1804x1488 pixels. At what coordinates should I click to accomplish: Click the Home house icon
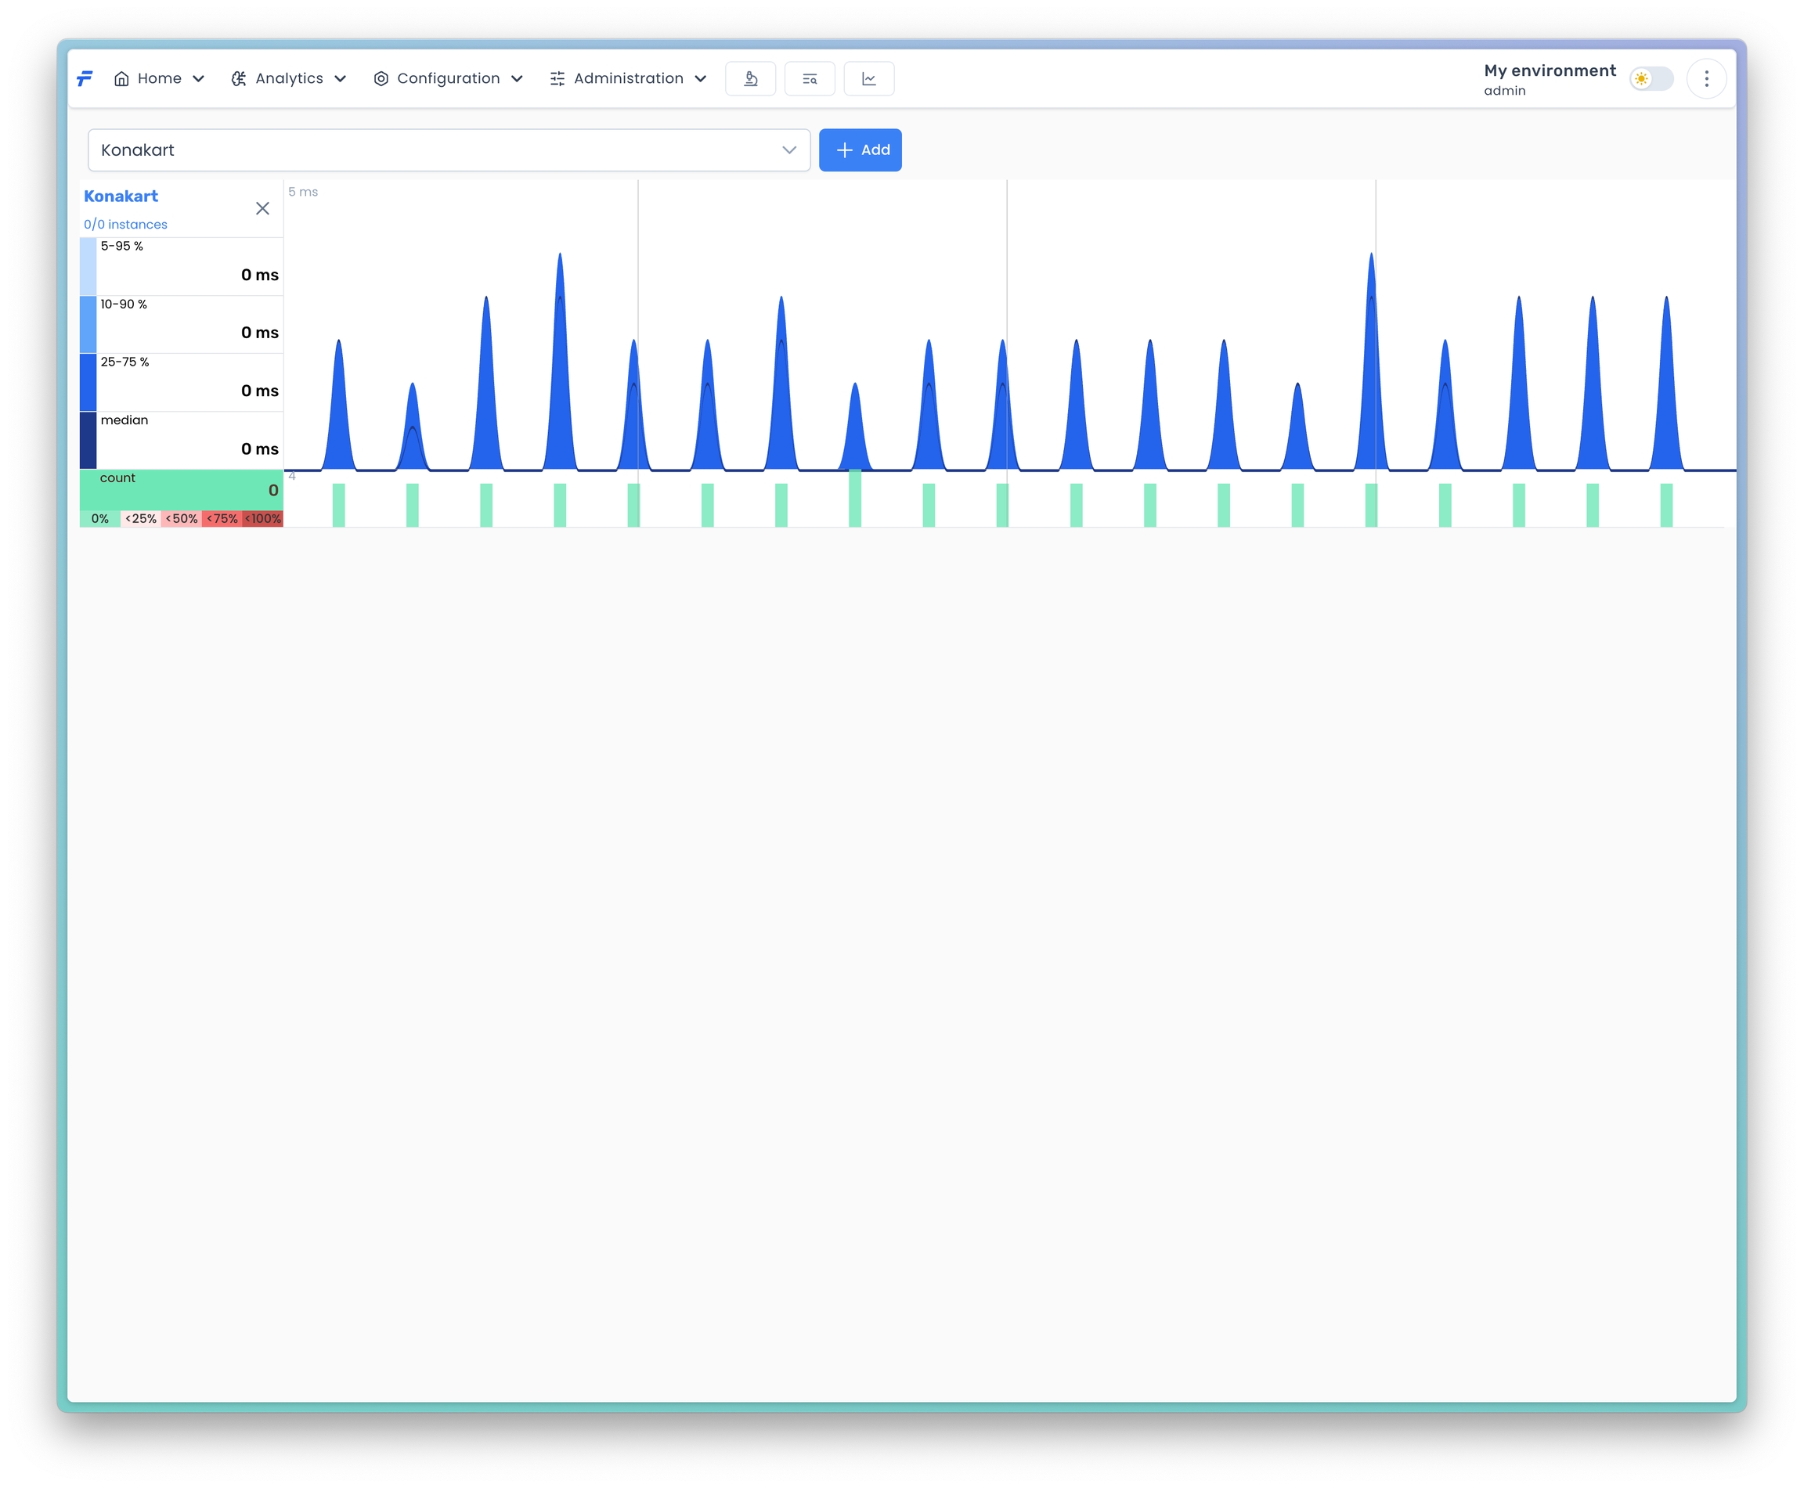click(x=121, y=79)
